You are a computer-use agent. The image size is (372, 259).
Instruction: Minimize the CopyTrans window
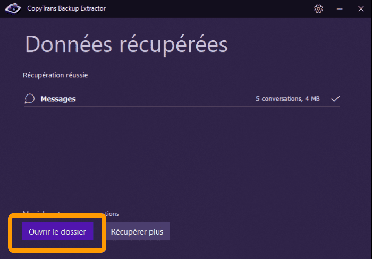click(x=340, y=9)
